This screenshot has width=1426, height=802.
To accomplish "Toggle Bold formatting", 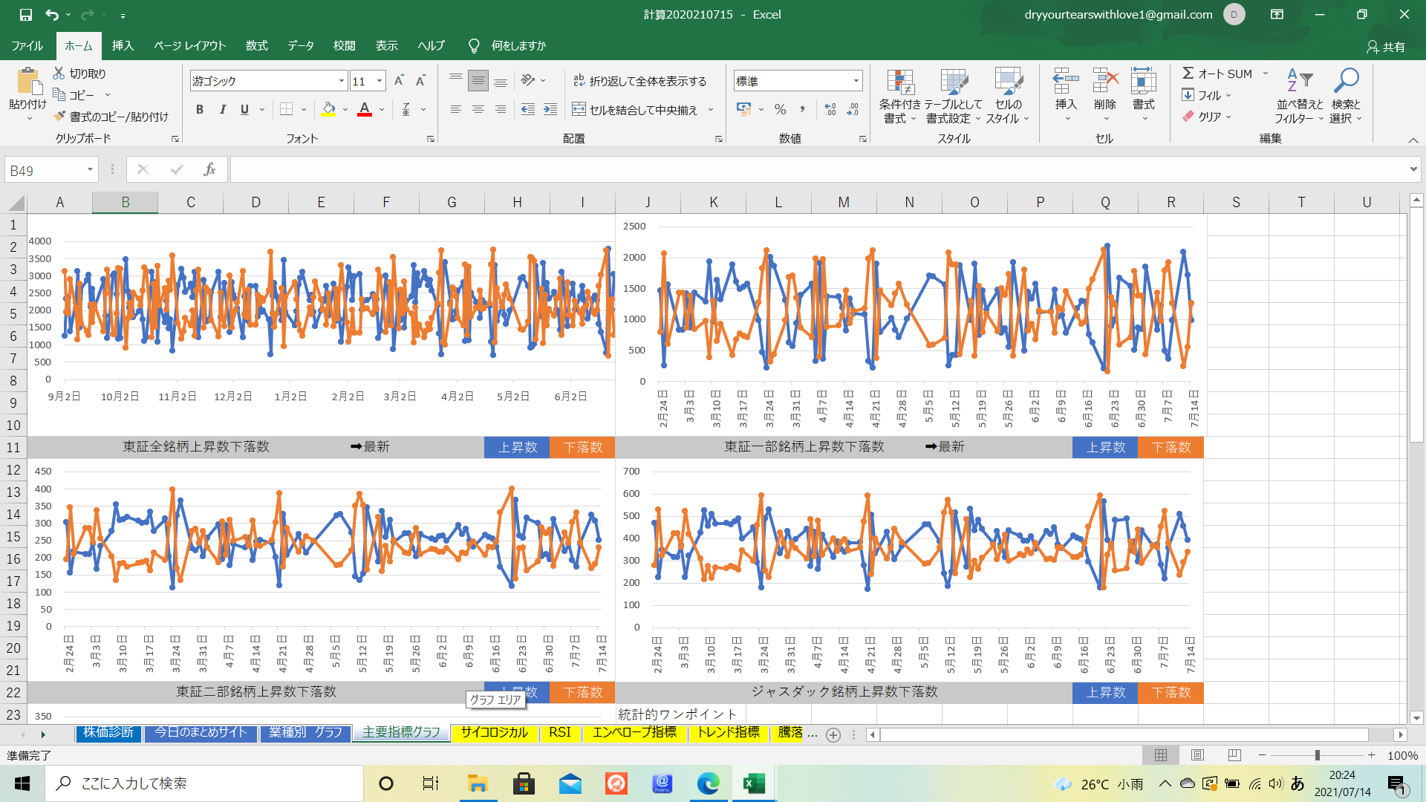I will tap(199, 110).
